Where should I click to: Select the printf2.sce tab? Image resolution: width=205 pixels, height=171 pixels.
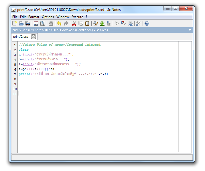click(21, 37)
